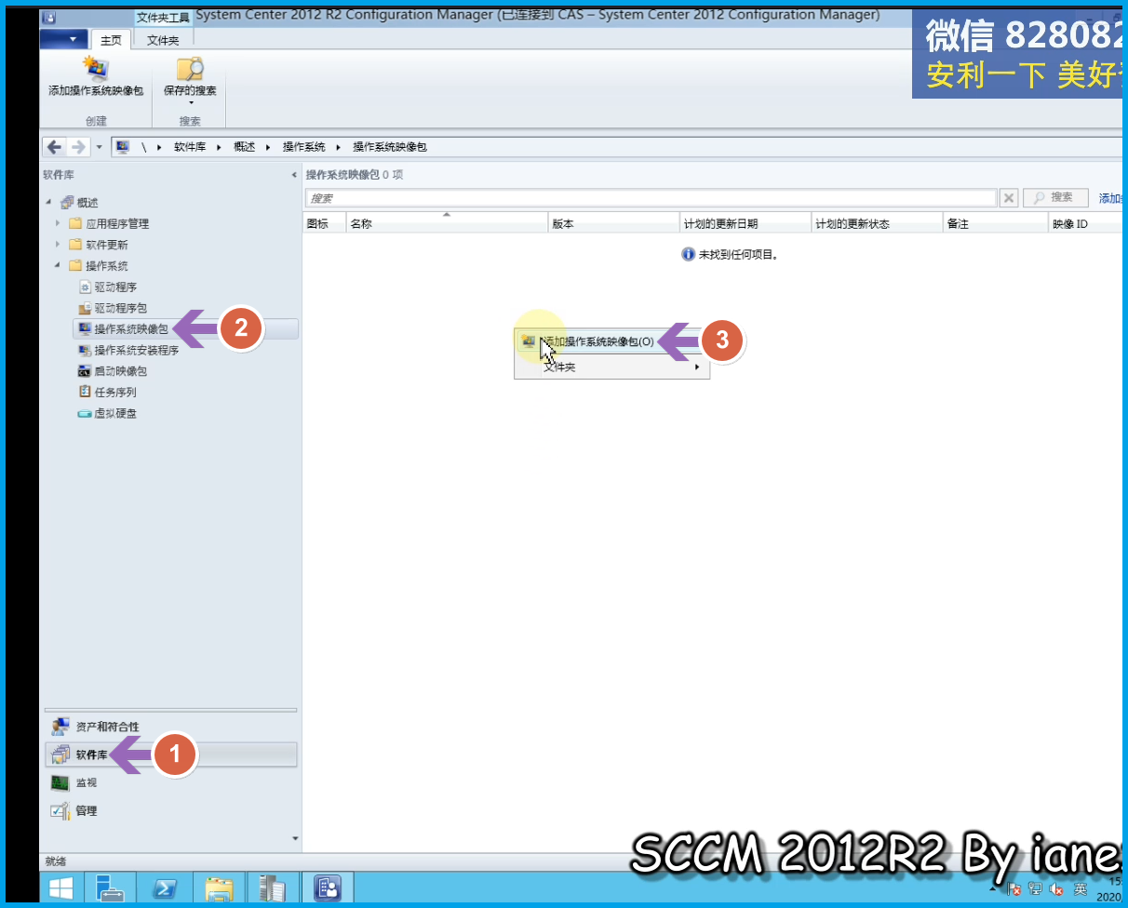
Task: Click the 搜索 search button
Action: point(1055,198)
